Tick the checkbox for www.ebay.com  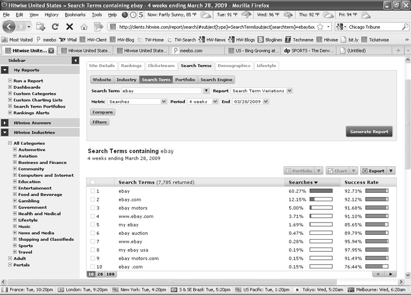[92, 216]
